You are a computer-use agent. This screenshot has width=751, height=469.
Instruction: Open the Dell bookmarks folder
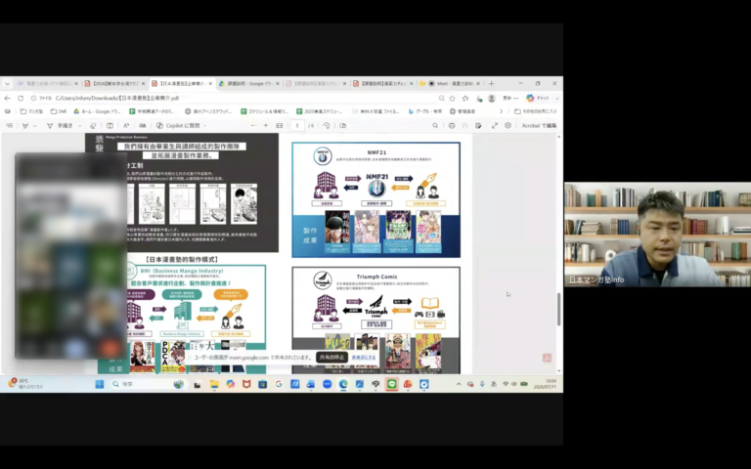tap(59, 111)
